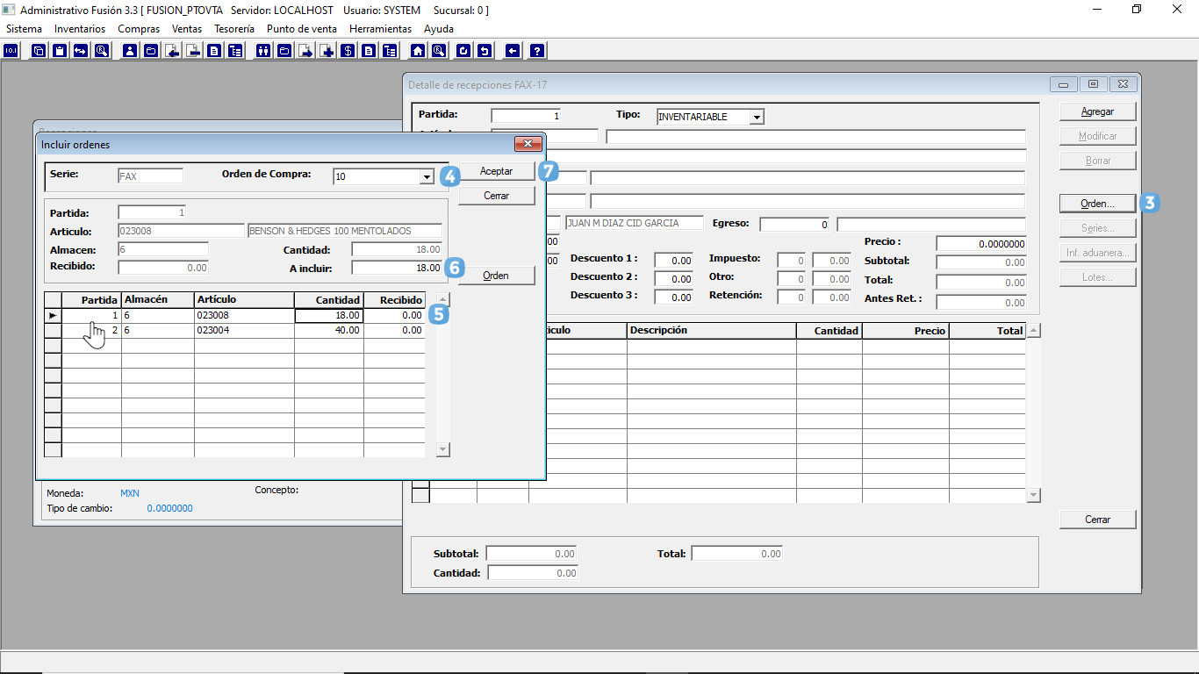The width and height of the screenshot is (1199, 674).
Task: Click the document with plus sign icon
Action: pyautogui.click(x=327, y=50)
